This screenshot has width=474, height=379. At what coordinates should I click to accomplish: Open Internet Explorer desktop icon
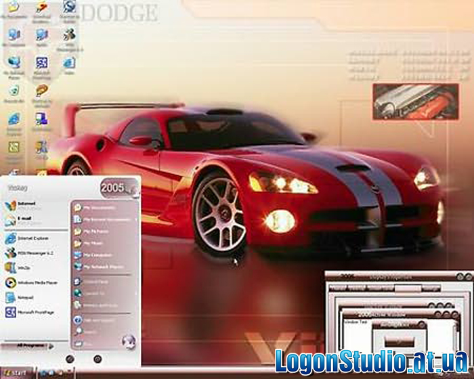click(x=14, y=123)
